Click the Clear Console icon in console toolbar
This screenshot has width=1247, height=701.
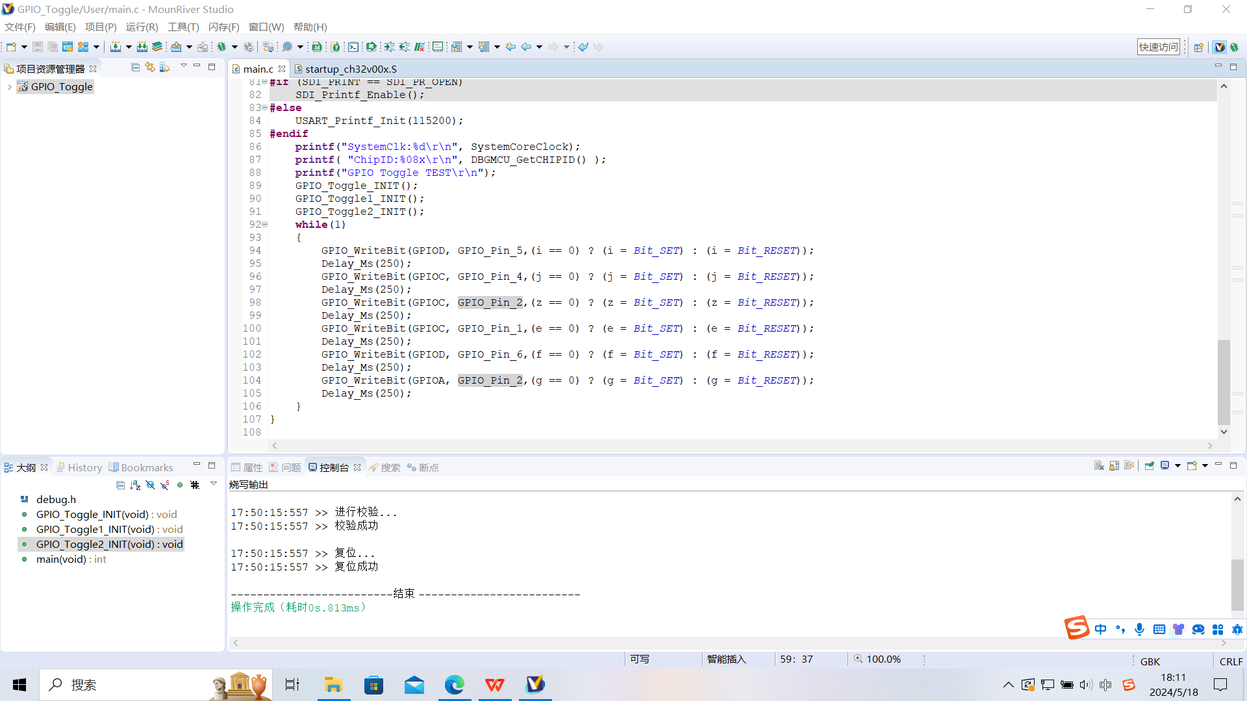pyautogui.click(x=1099, y=465)
